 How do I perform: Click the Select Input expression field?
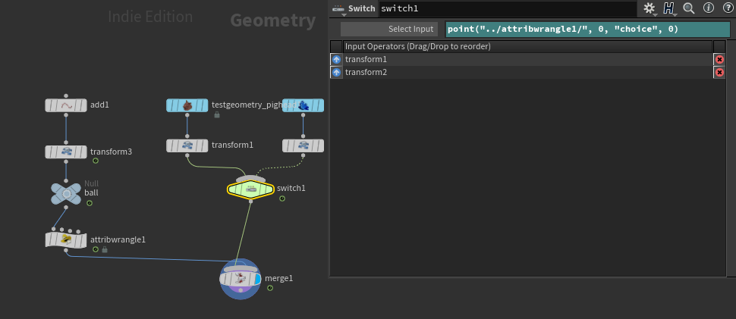click(587, 29)
